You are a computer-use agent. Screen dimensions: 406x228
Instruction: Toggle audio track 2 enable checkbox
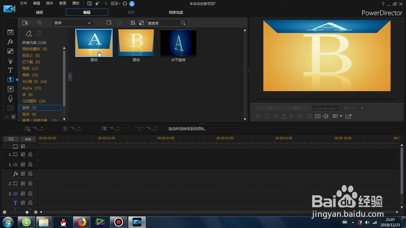23,194
